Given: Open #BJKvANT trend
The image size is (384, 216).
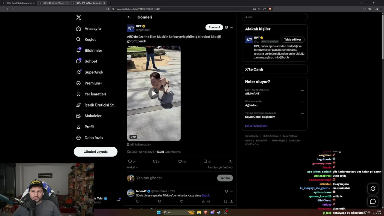Looking at the screenshot, I should [252, 94].
